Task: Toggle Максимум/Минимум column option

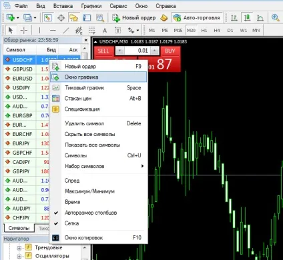Action: click(x=99, y=191)
